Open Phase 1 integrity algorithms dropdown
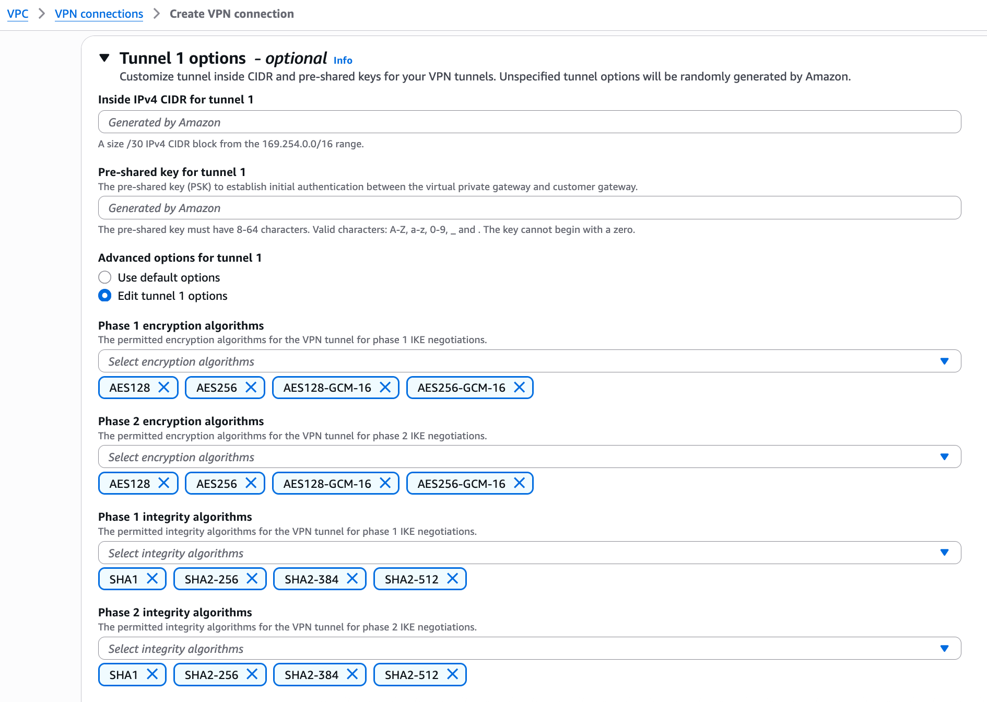This screenshot has height=702, width=987. click(529, 553)
